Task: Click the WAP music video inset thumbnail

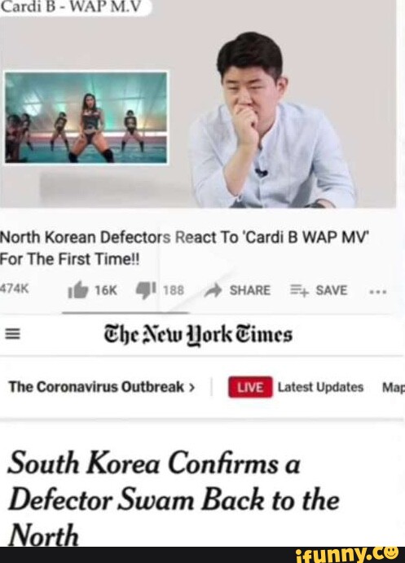Action: click(86, 117)
